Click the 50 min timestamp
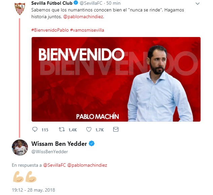Viewport: 213px width, 195px height. pyautogui.click(x=113, y=3)
